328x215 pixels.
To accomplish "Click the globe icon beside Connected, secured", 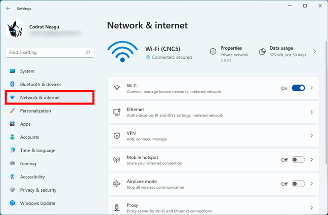I will 148,57.
